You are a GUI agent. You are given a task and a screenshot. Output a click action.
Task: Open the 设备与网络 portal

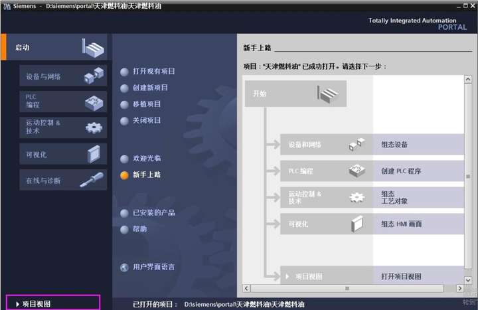[x=63, y=76]
